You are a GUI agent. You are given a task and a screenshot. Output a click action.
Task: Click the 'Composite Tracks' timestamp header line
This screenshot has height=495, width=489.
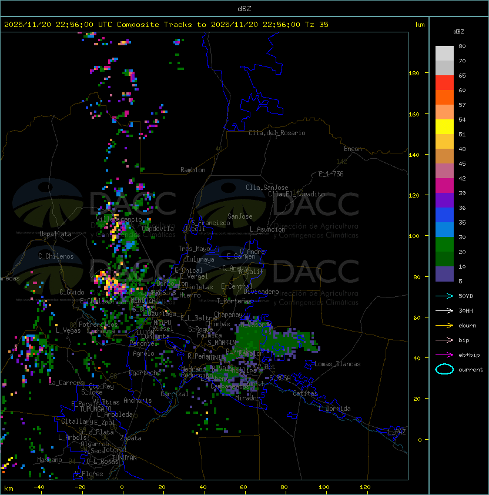tap(166, 25)
